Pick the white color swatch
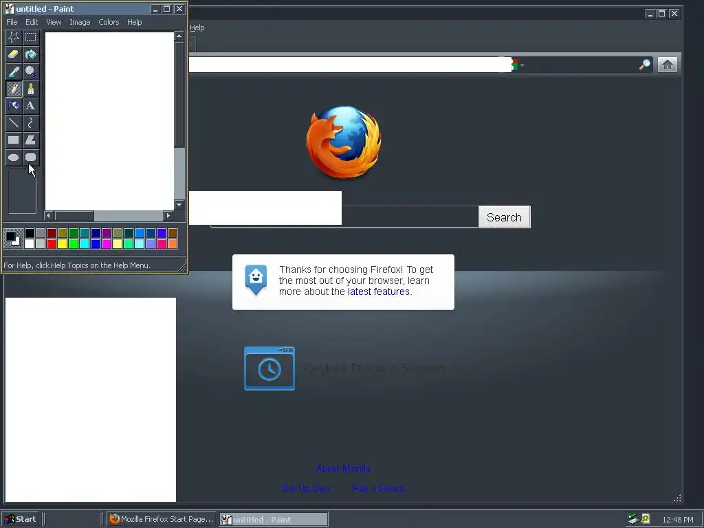 [x=29, y=244]
